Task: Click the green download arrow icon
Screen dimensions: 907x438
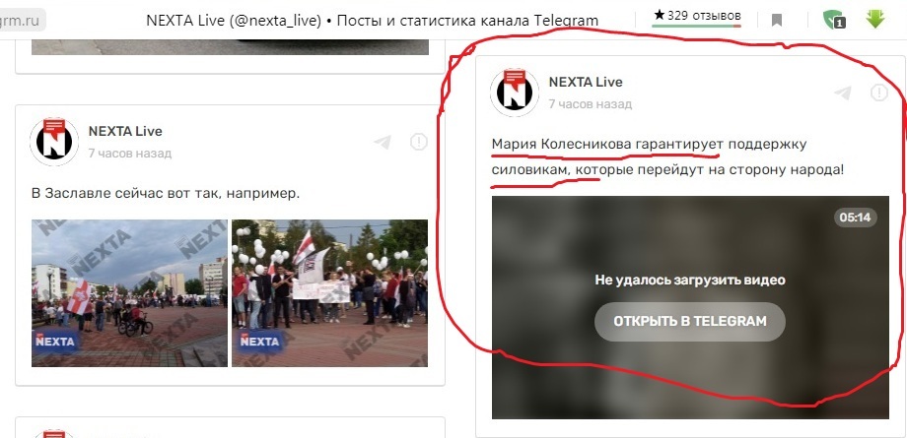Action: click(x=875, y=19)
